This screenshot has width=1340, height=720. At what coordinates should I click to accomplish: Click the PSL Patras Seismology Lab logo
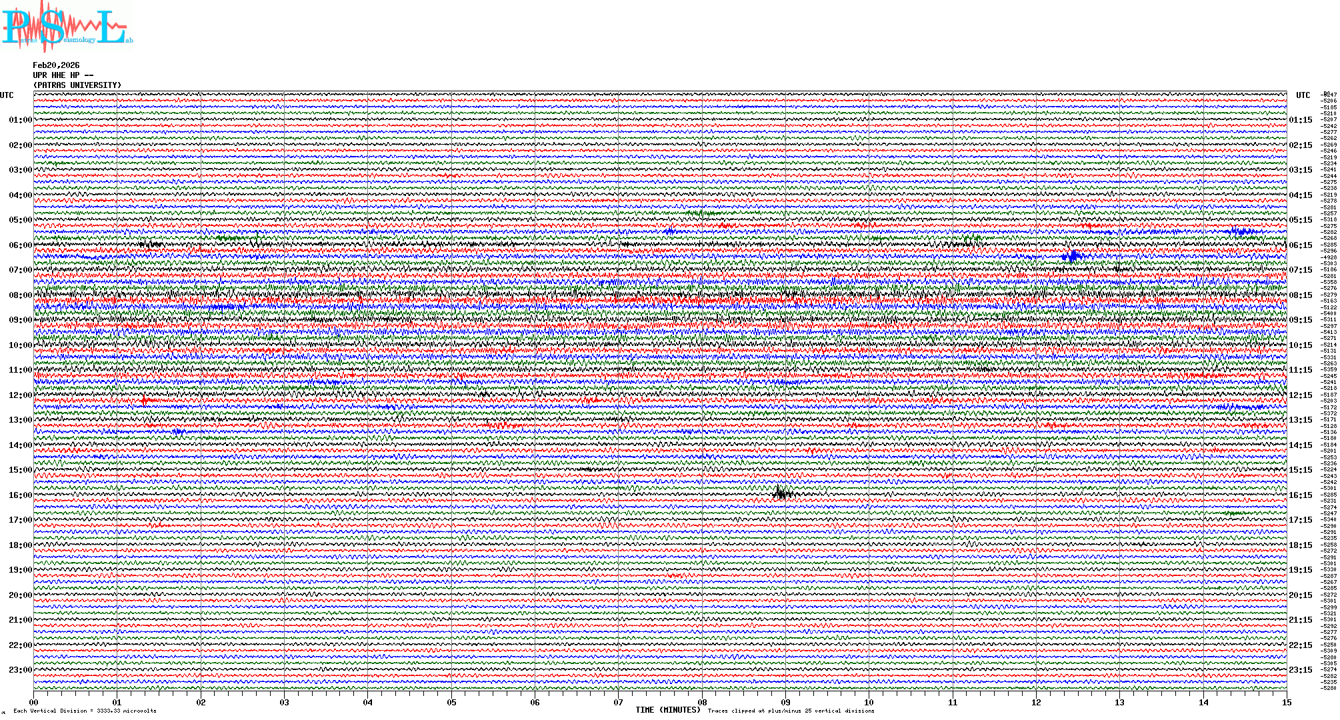(67, 27)
